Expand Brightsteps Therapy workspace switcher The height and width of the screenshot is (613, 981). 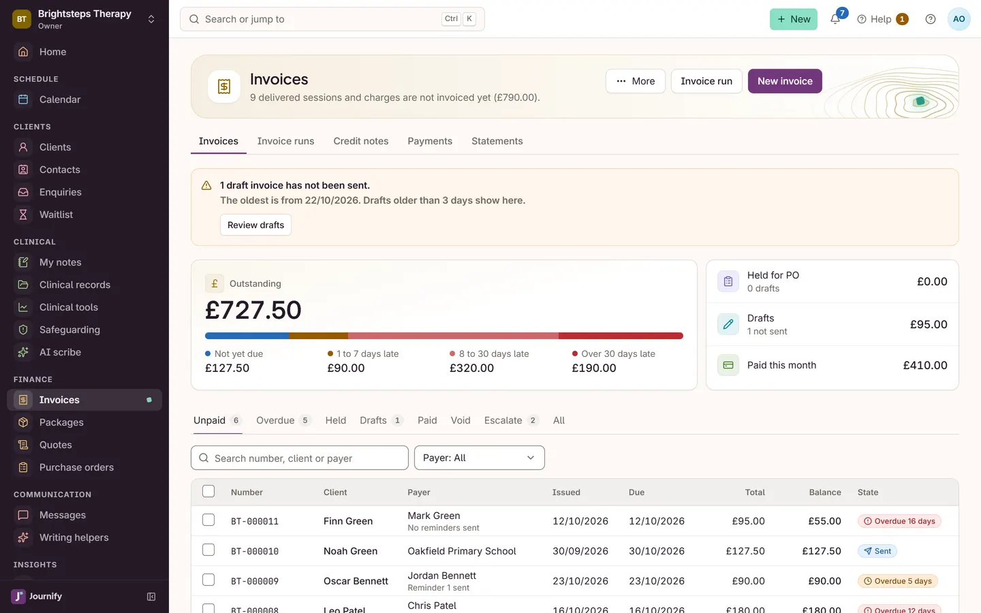click(x=84, y=19)
